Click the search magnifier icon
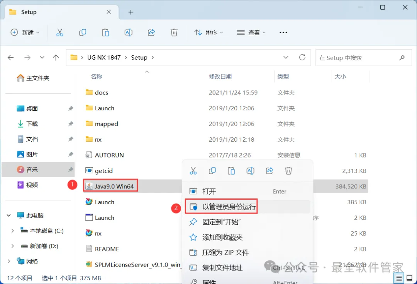This screenshot has width=417, height=284. 402,58
